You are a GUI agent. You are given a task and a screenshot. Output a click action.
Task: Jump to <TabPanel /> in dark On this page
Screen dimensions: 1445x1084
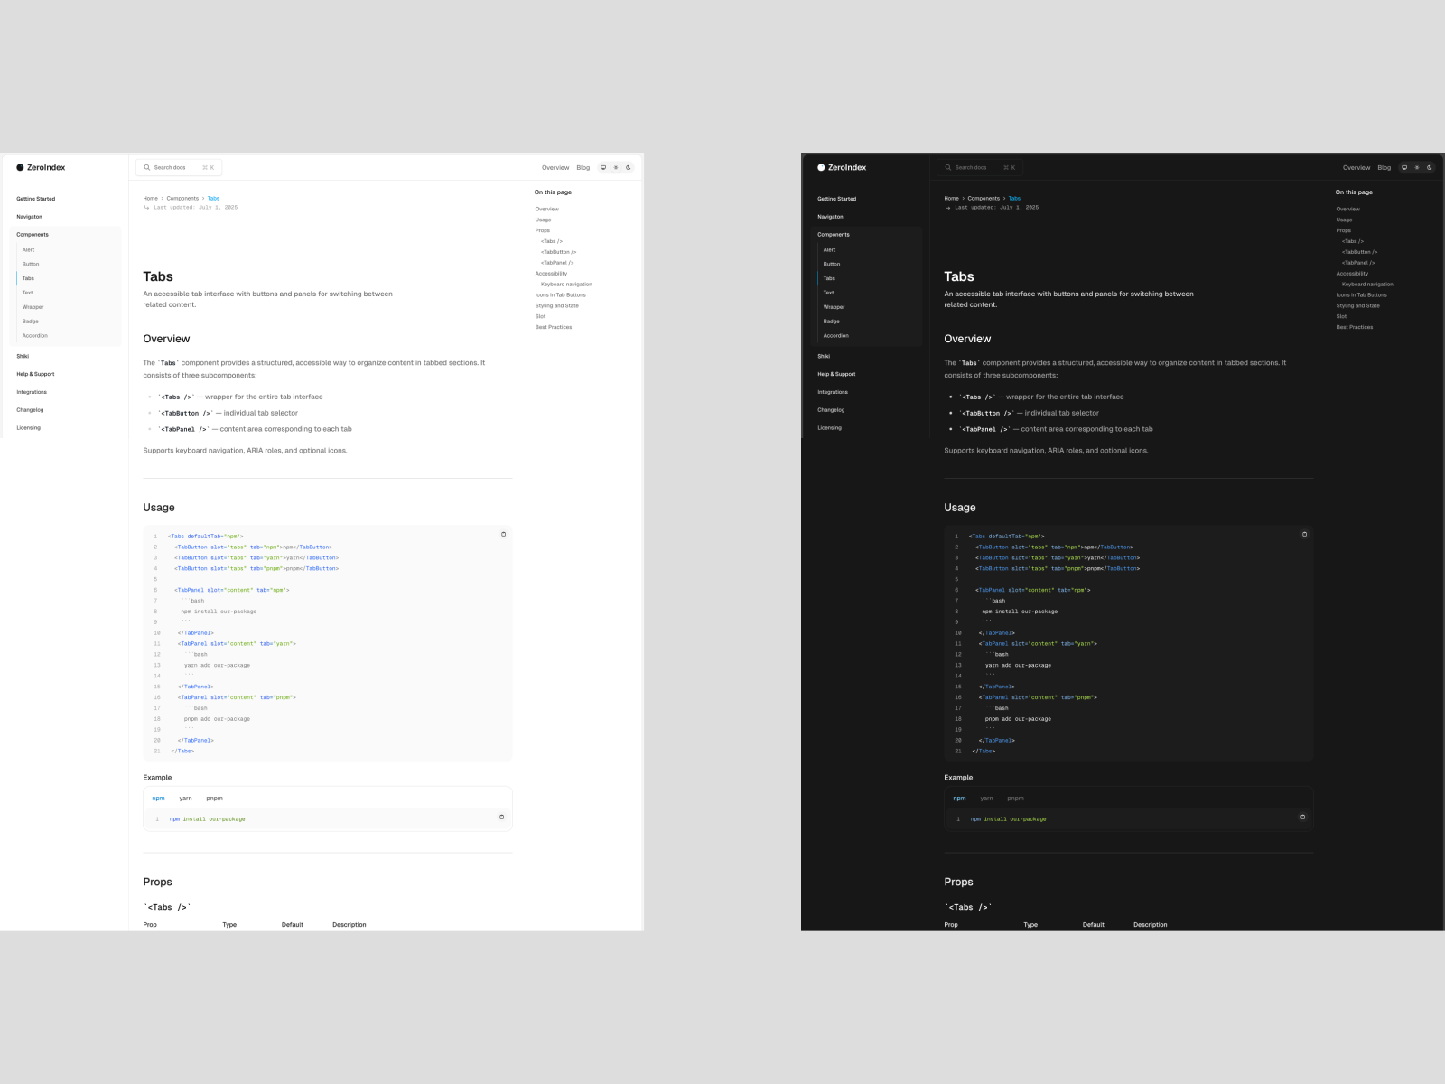pyautogui.click(x=1358, y=263)
